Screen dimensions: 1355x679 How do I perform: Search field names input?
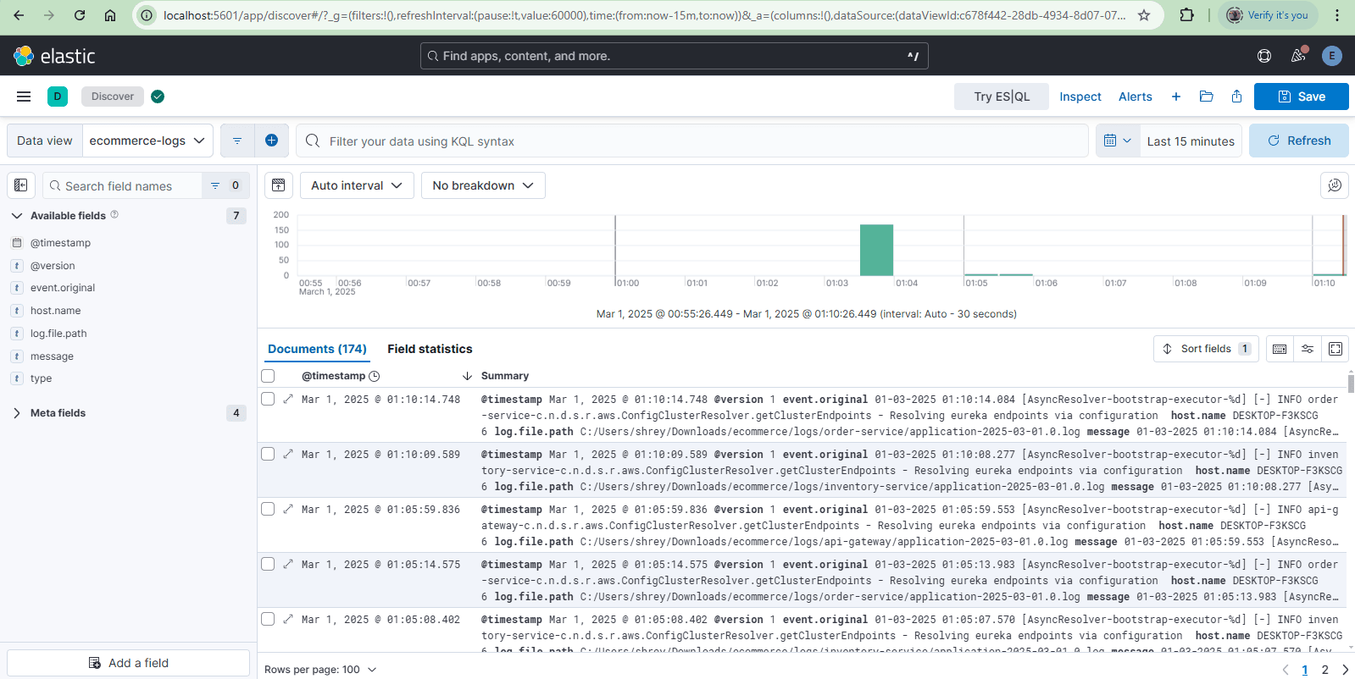click(123, 185)
